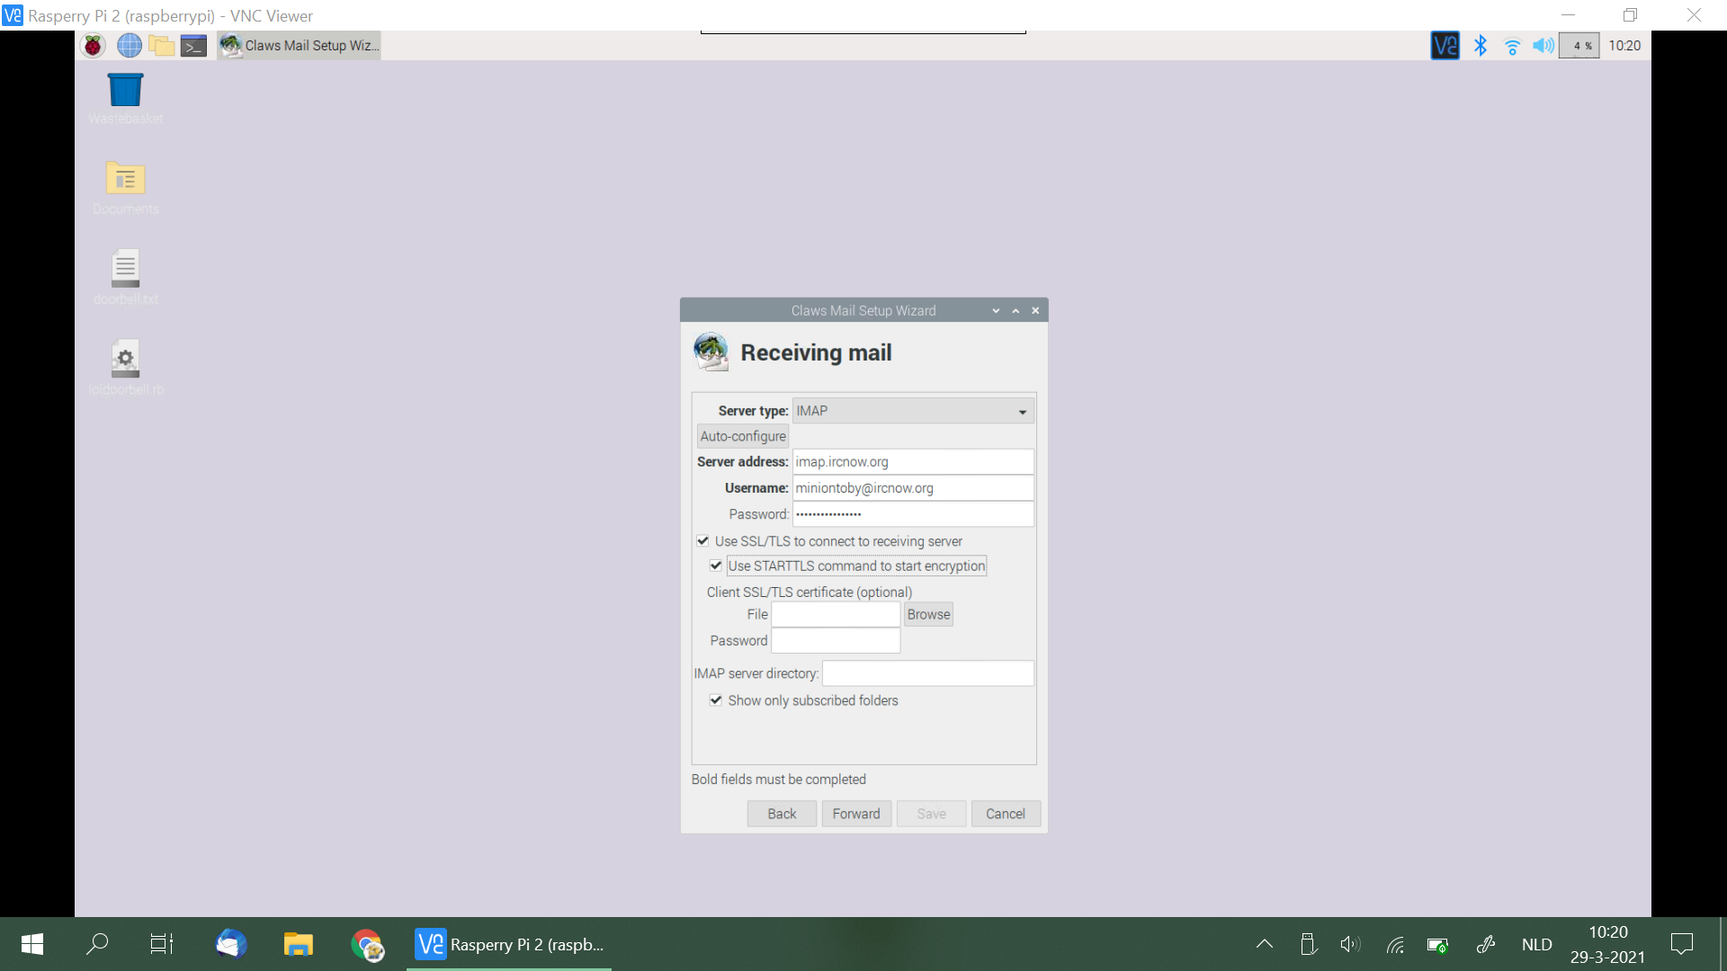Click the Server address field
Viewport: 1727px width, 971px height.
913,462
